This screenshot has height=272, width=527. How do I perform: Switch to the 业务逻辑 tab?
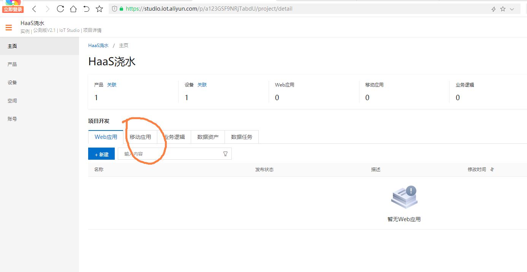coord(174,137)
